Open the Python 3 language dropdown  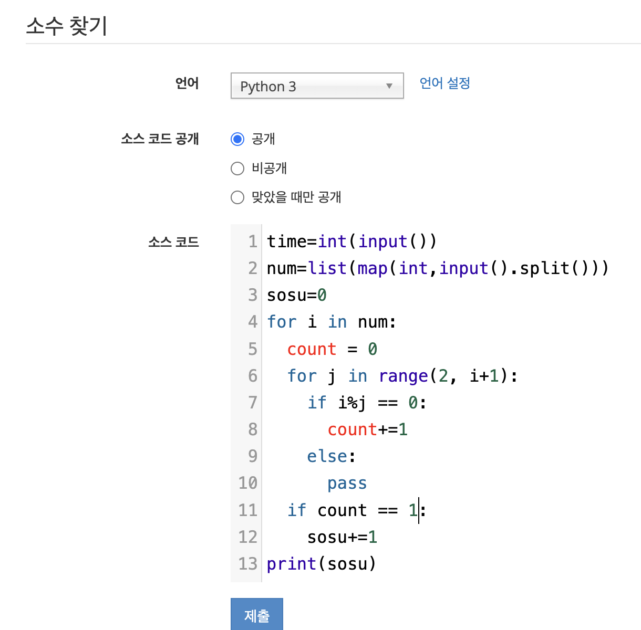click(x=317, y=86)
